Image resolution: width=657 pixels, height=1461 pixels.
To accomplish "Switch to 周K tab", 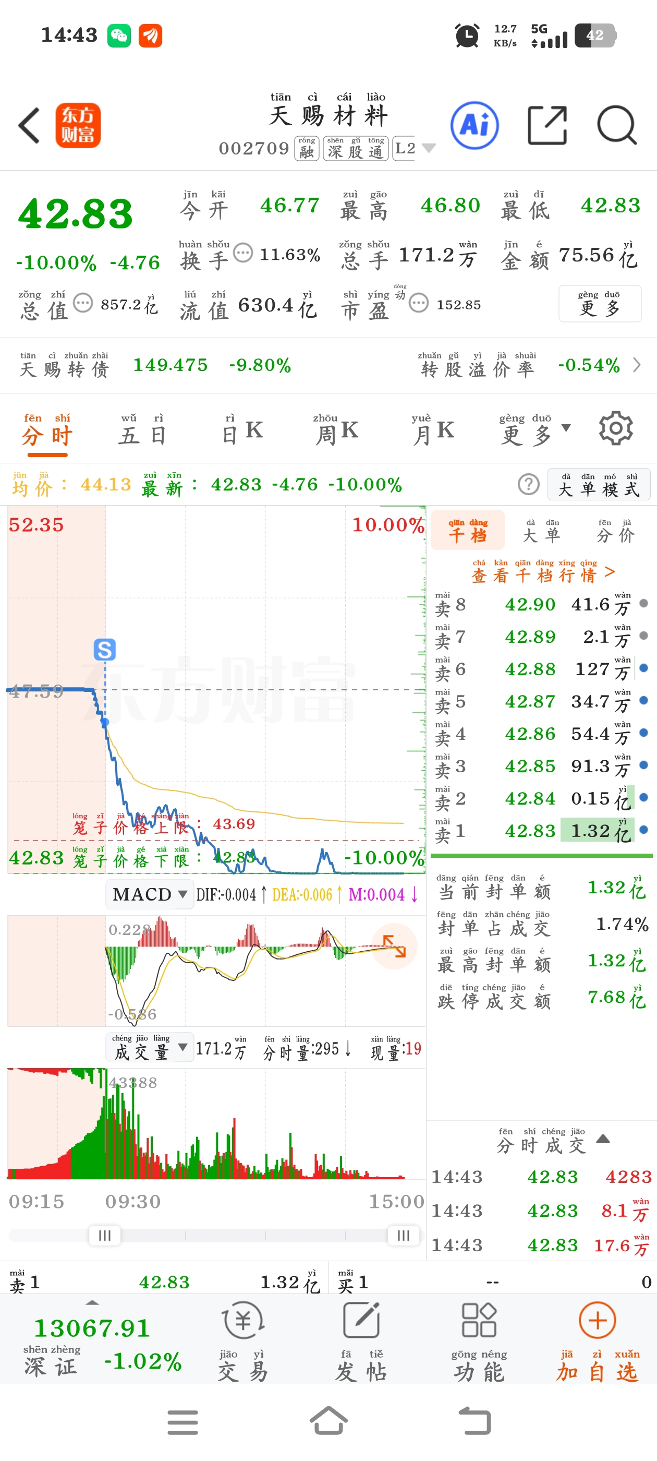I will 337,430.
